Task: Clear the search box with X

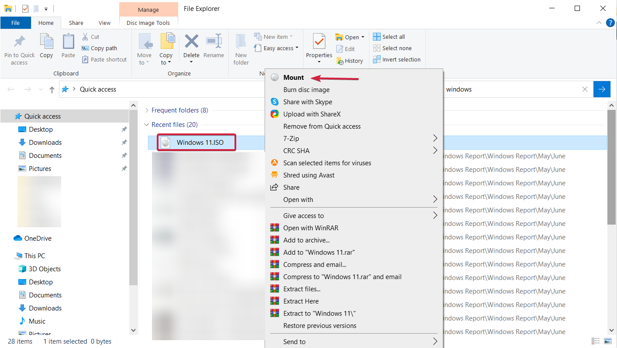Action: click(x=585, y=89)
